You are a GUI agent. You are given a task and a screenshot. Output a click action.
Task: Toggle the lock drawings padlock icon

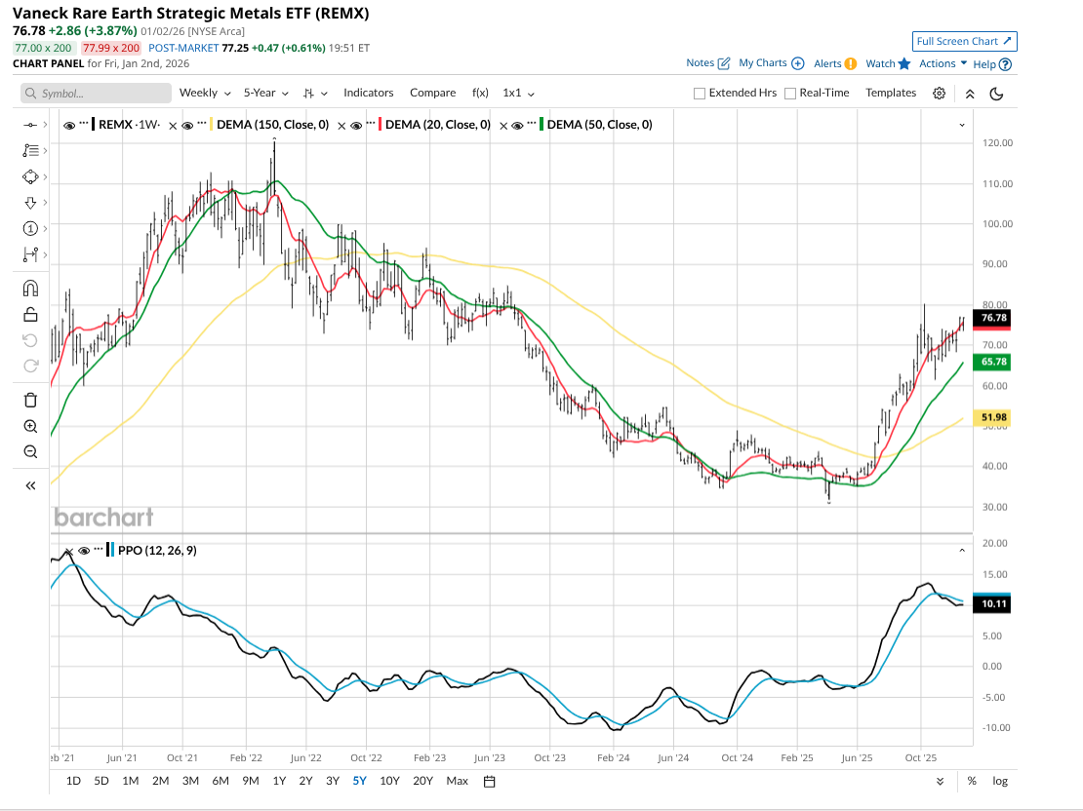click(x=30, y=314)
